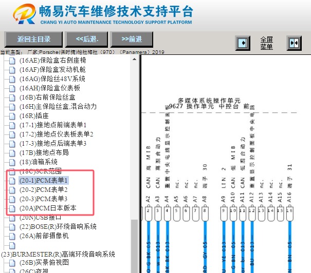Click document icon beside (16B)右前保险丝盒
The height and width of the screenshot is (273, 311).
12,98
